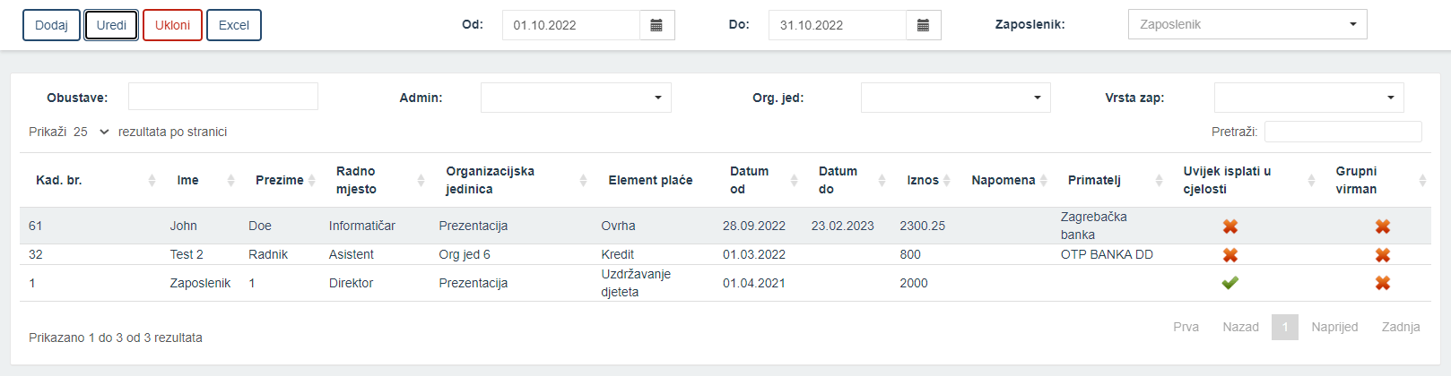The width and height of the screenshot is (1451, 376).
Task: Go to Naprijed pagination page
Action: click(x=1334, y=327)
